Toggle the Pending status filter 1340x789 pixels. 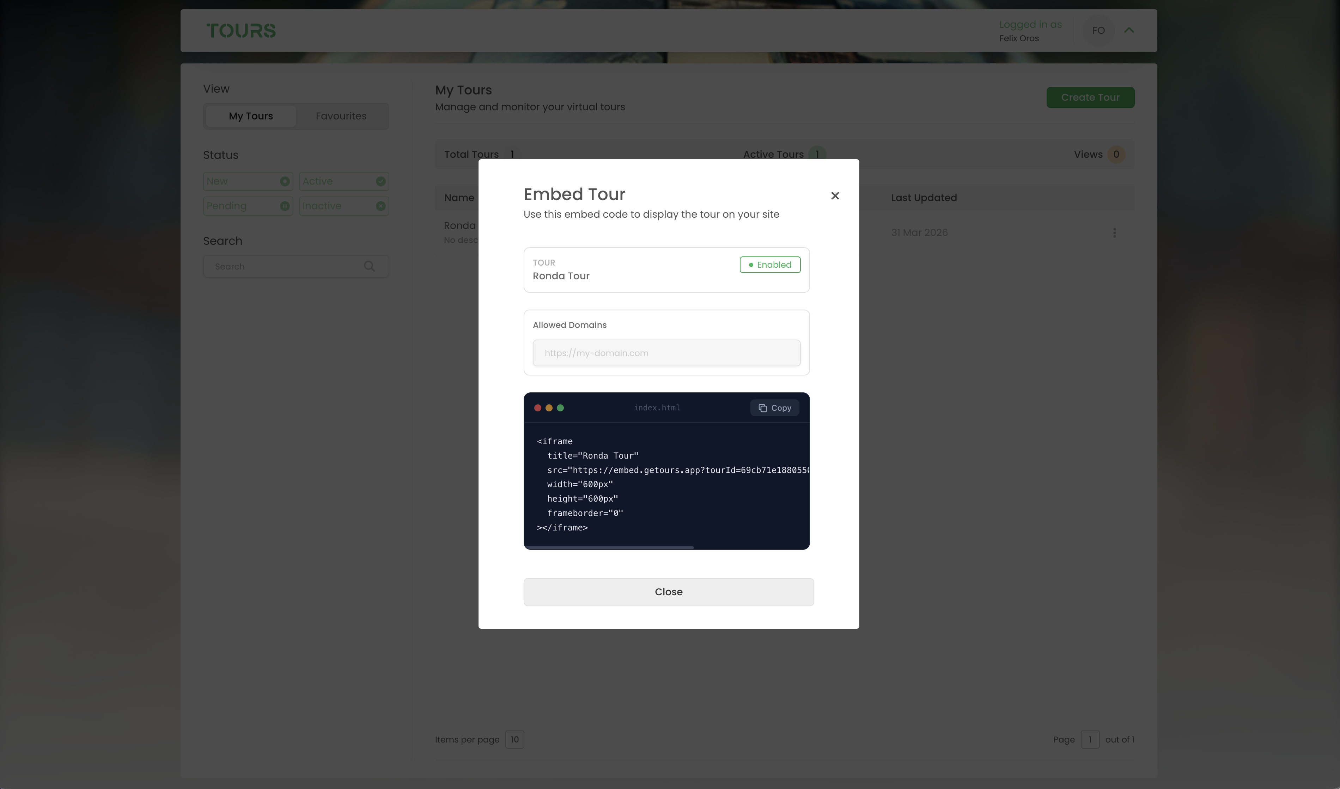248,206
